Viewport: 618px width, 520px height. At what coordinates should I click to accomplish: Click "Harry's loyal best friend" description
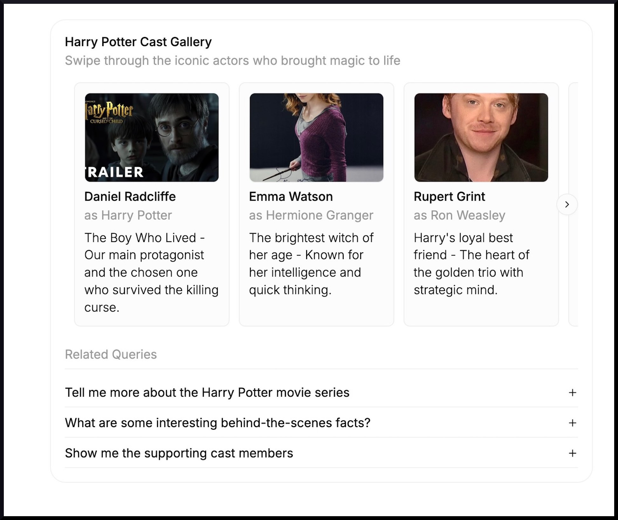tap(471, 264)
